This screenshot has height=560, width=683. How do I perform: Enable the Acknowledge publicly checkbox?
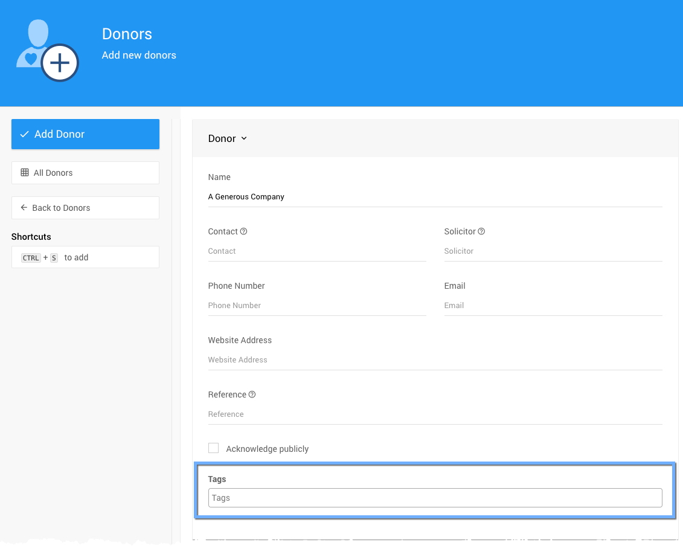coord(213,448)
